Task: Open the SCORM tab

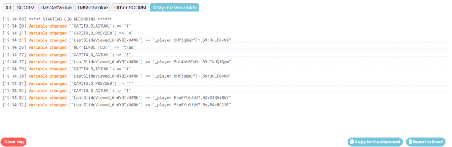Action: point(26,8)
